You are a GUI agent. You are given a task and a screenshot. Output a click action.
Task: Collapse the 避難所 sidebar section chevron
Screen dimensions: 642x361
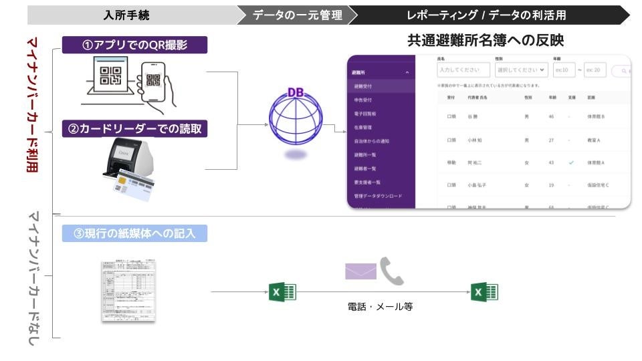pyautogui.click(x=407, y=72)
